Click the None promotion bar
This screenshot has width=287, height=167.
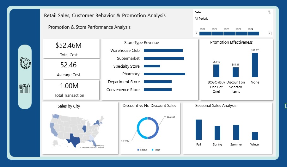[255, 65]
